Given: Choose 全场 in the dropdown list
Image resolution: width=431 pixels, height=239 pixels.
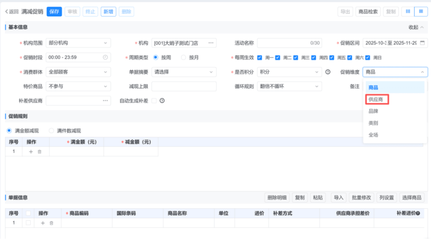Looking at the screenshot, I should click(x=373, y=135).
